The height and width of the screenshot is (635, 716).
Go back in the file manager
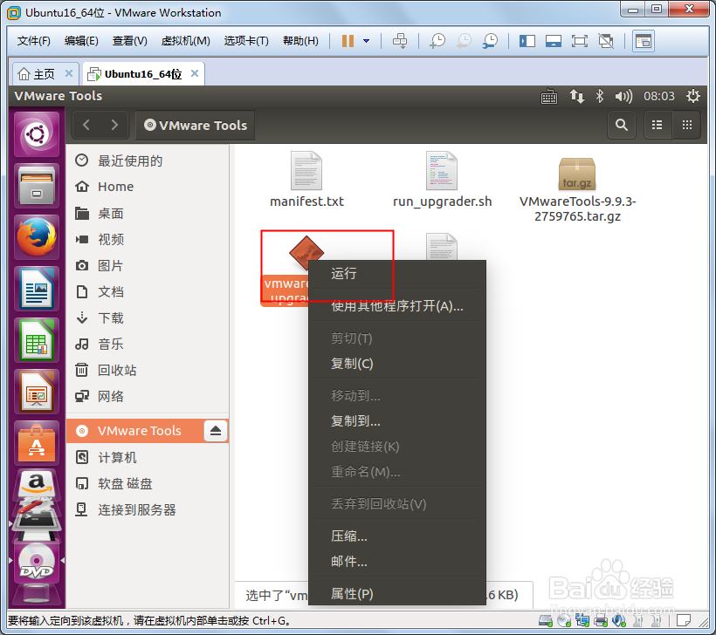click(x=86, y=125)
